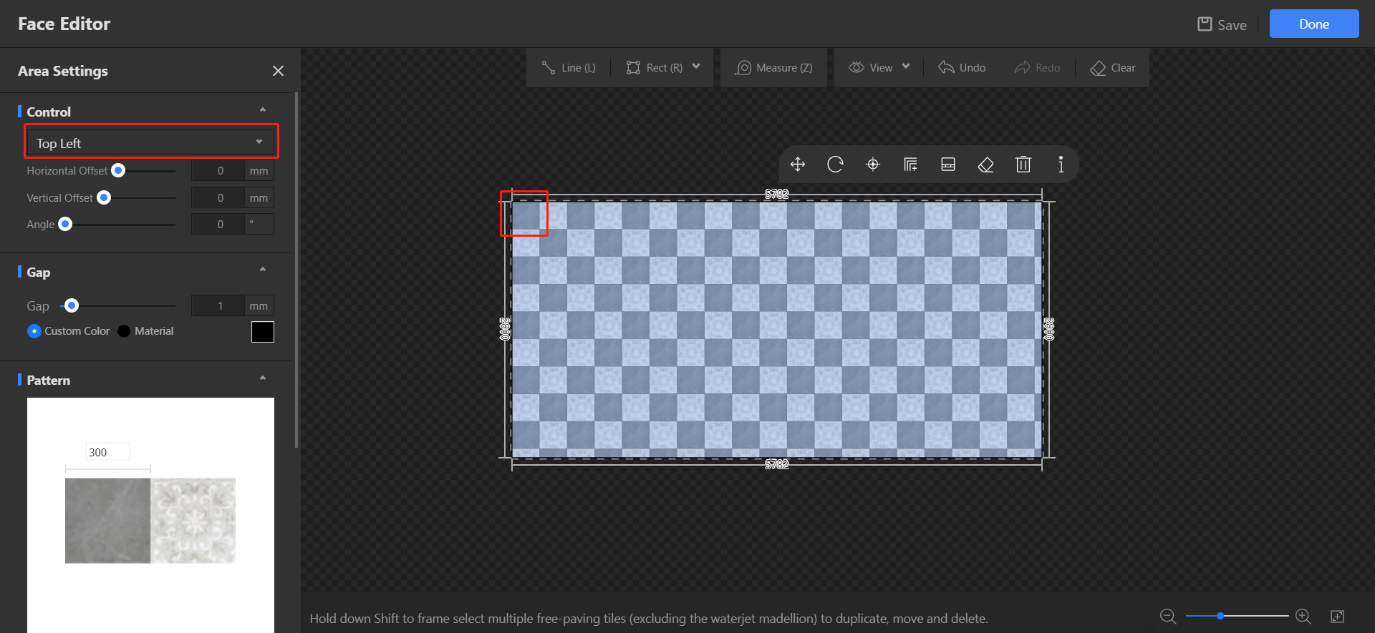This screenshot has height=633, width=1375.
Task: Click the eraser icon in floating toolbar
Action: tap(985, 165)
